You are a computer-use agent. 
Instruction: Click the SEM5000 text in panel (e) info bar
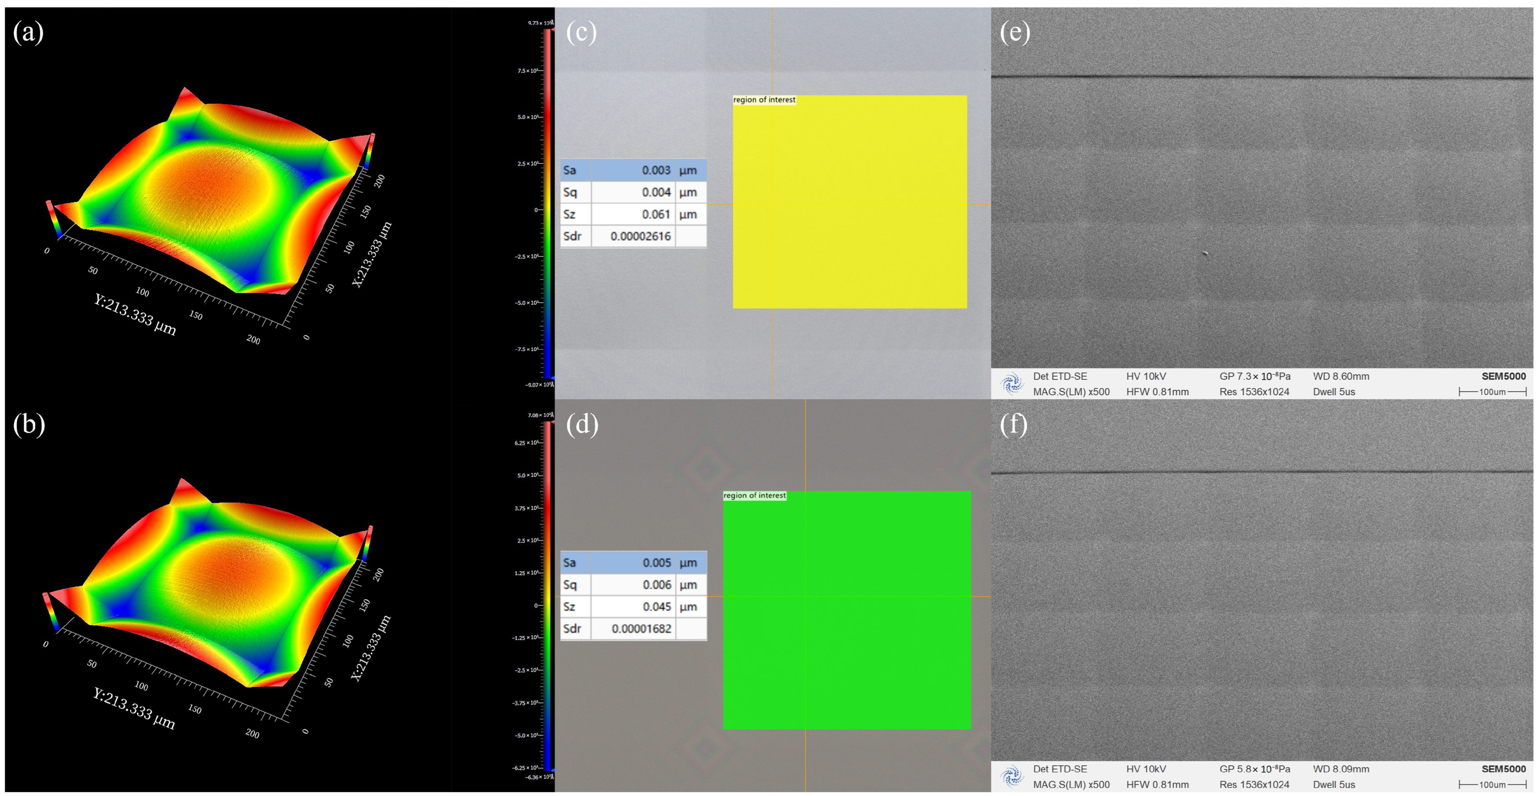point(1503,376)
